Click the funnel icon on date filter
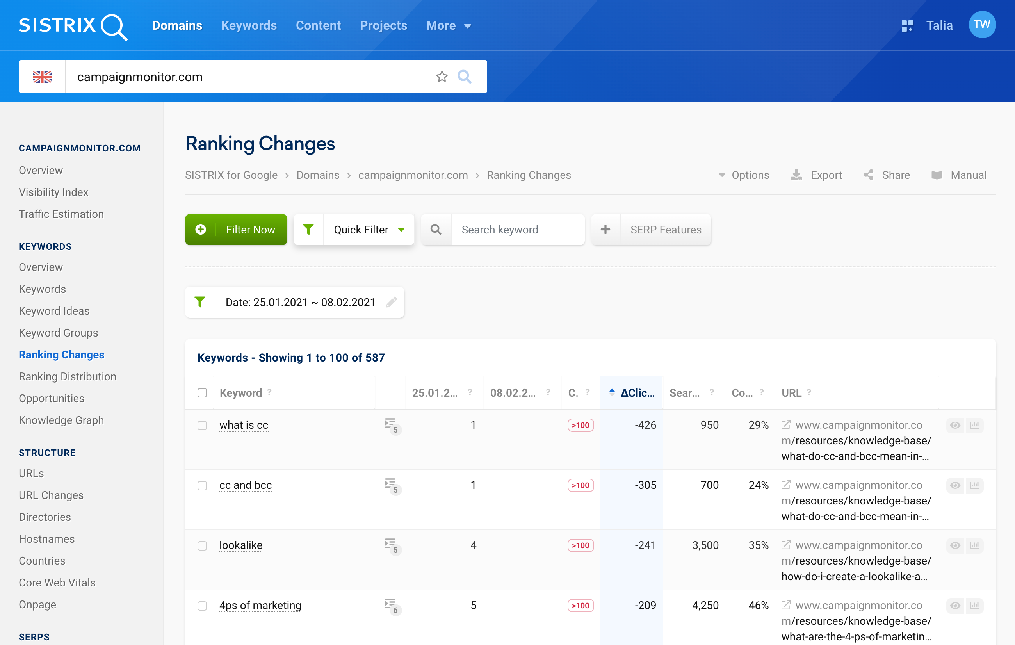 (x=200, y=302)
